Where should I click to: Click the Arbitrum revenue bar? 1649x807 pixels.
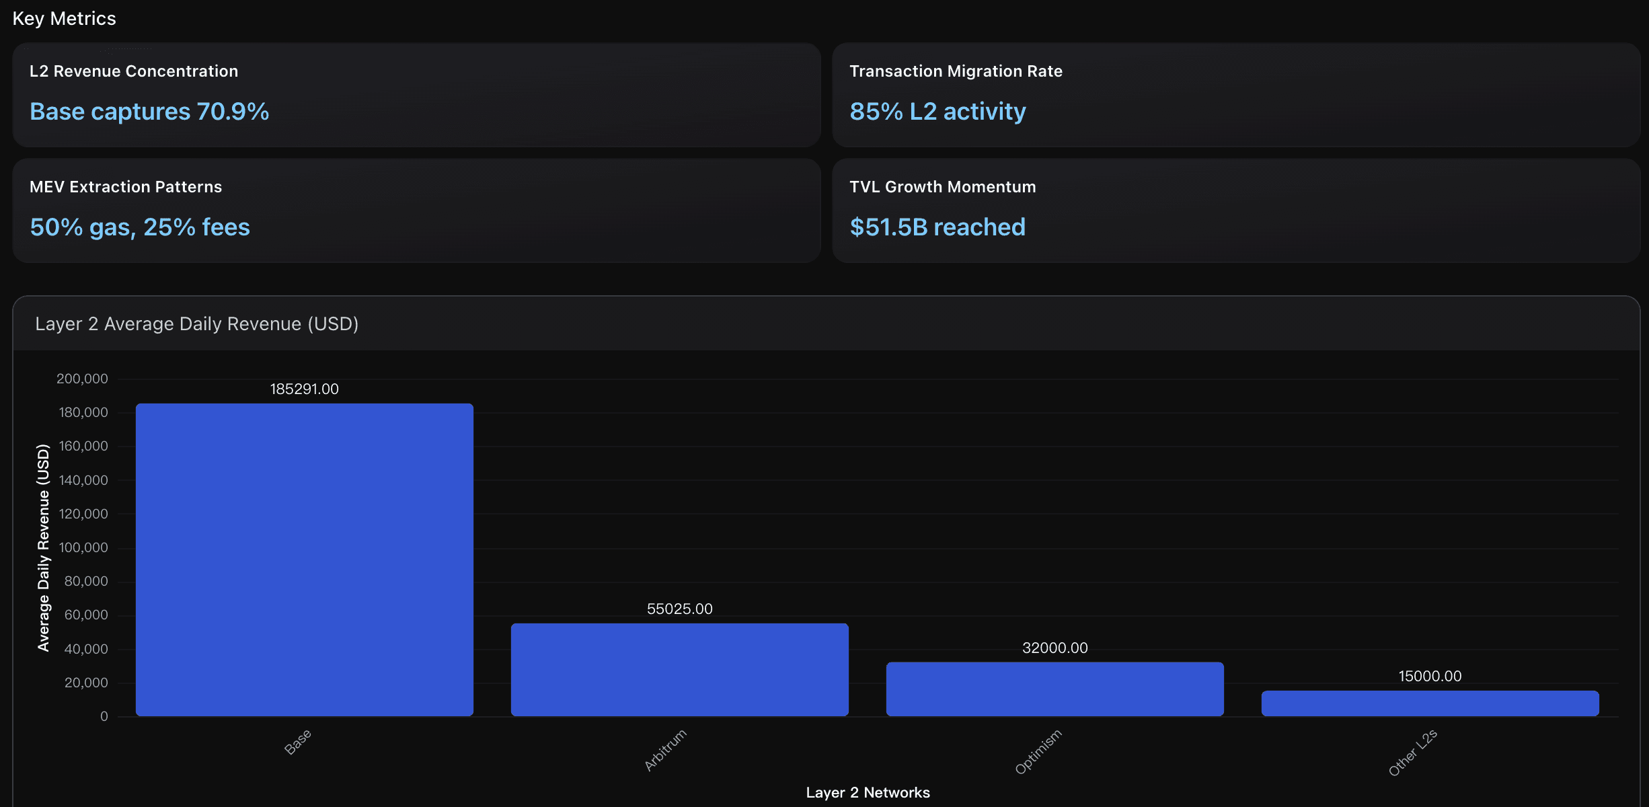click(680, 670)
